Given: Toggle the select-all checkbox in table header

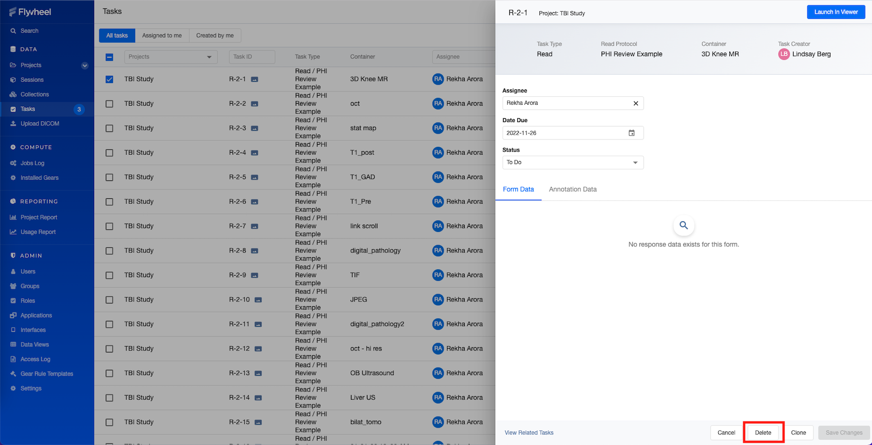Looking at the screenshot, I should [x=109, y=57].
